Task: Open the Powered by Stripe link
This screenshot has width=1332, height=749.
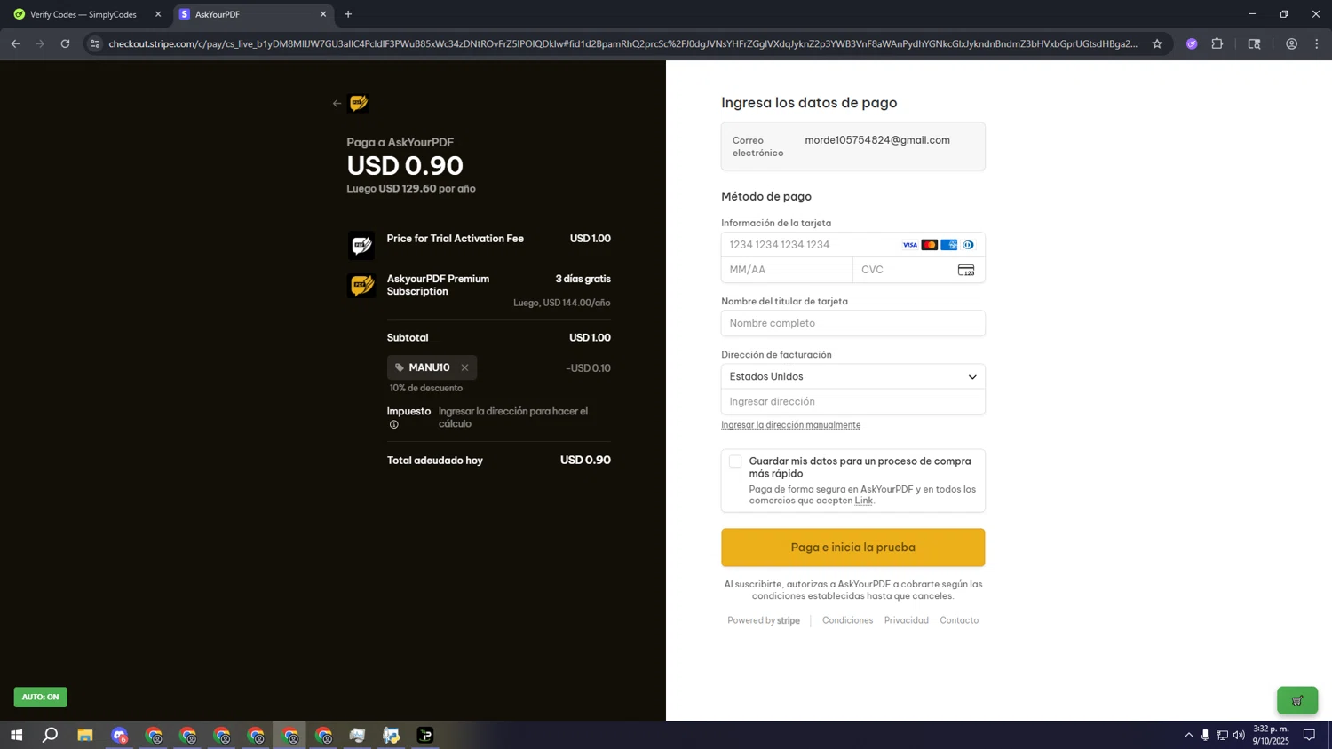Action: click(764, 620)
